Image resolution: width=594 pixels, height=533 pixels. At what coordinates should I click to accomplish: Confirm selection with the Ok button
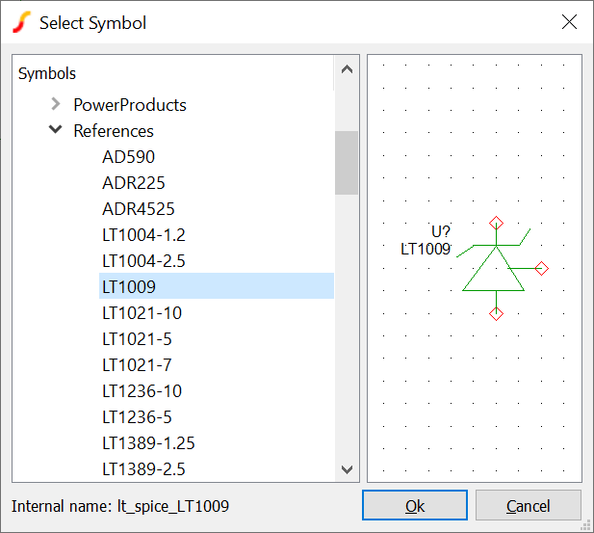415,506
